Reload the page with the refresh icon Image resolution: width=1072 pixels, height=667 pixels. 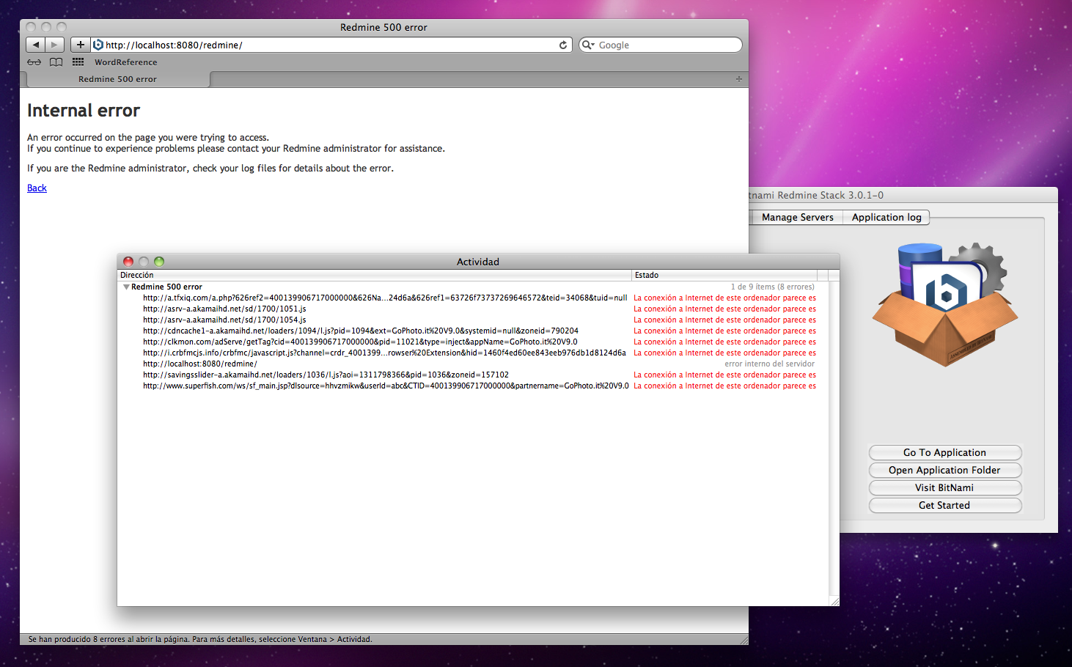[x=563, y=45]
